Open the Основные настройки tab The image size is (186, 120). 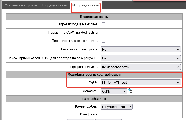[21, 5]
